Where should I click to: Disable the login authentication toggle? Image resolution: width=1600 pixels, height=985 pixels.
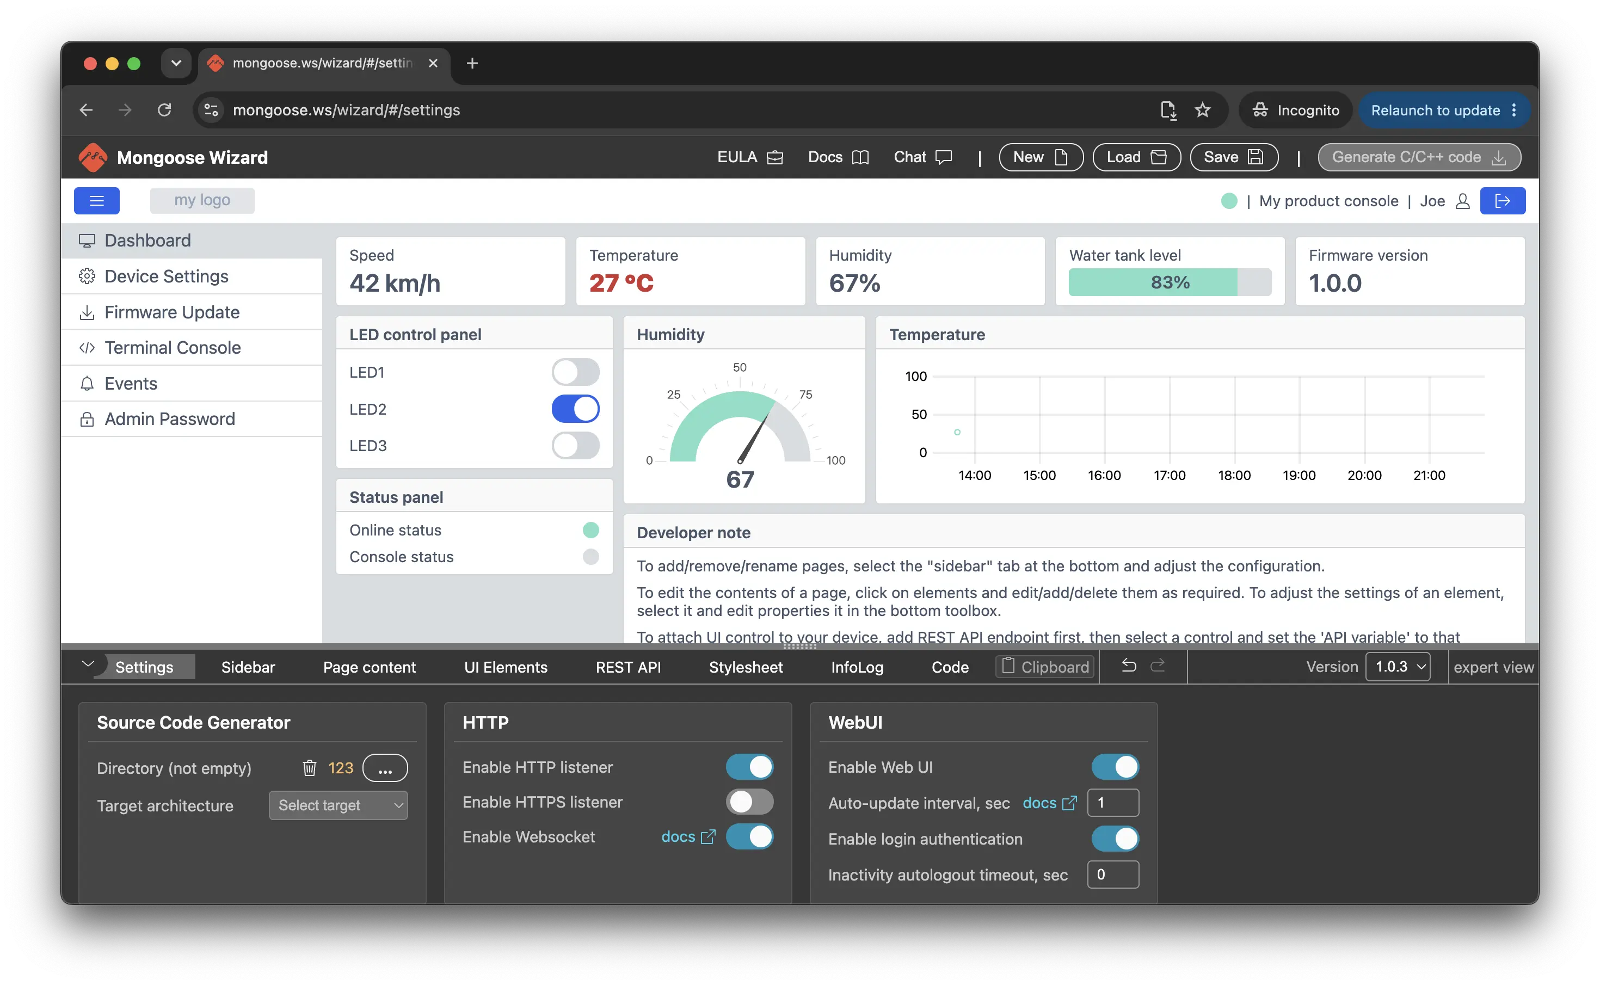[x=1115, y=839]
